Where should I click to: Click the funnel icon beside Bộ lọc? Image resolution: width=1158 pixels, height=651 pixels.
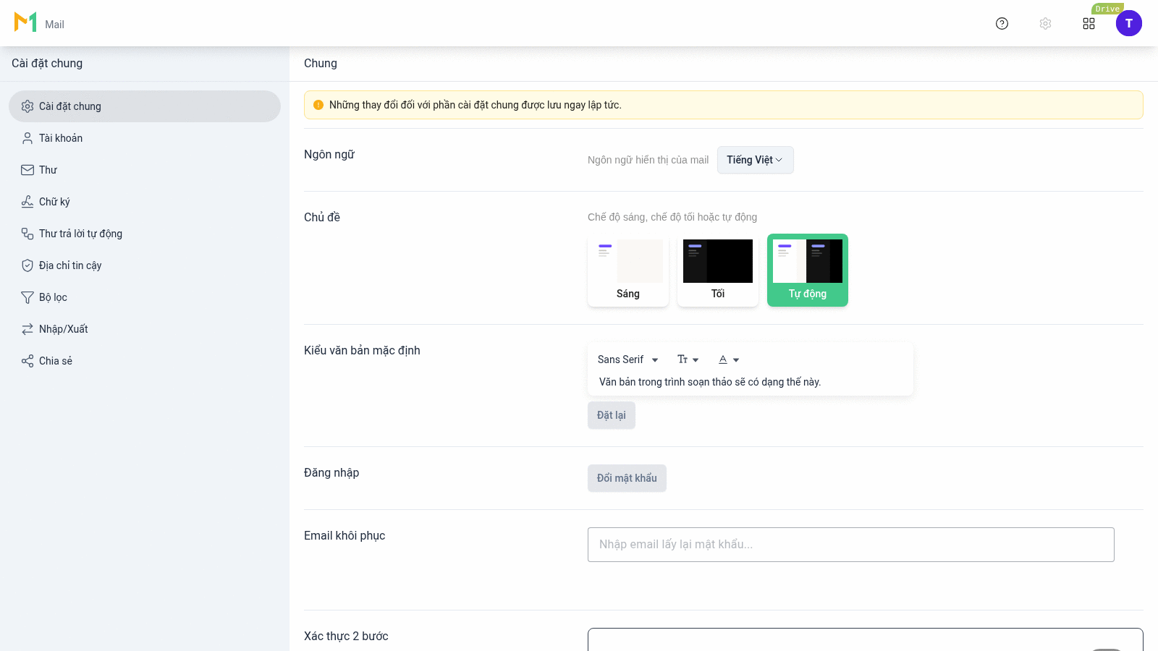pos(28,297)
